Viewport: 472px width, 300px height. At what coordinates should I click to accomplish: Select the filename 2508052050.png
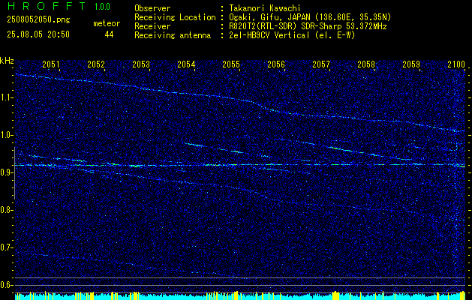coord(38,20)
